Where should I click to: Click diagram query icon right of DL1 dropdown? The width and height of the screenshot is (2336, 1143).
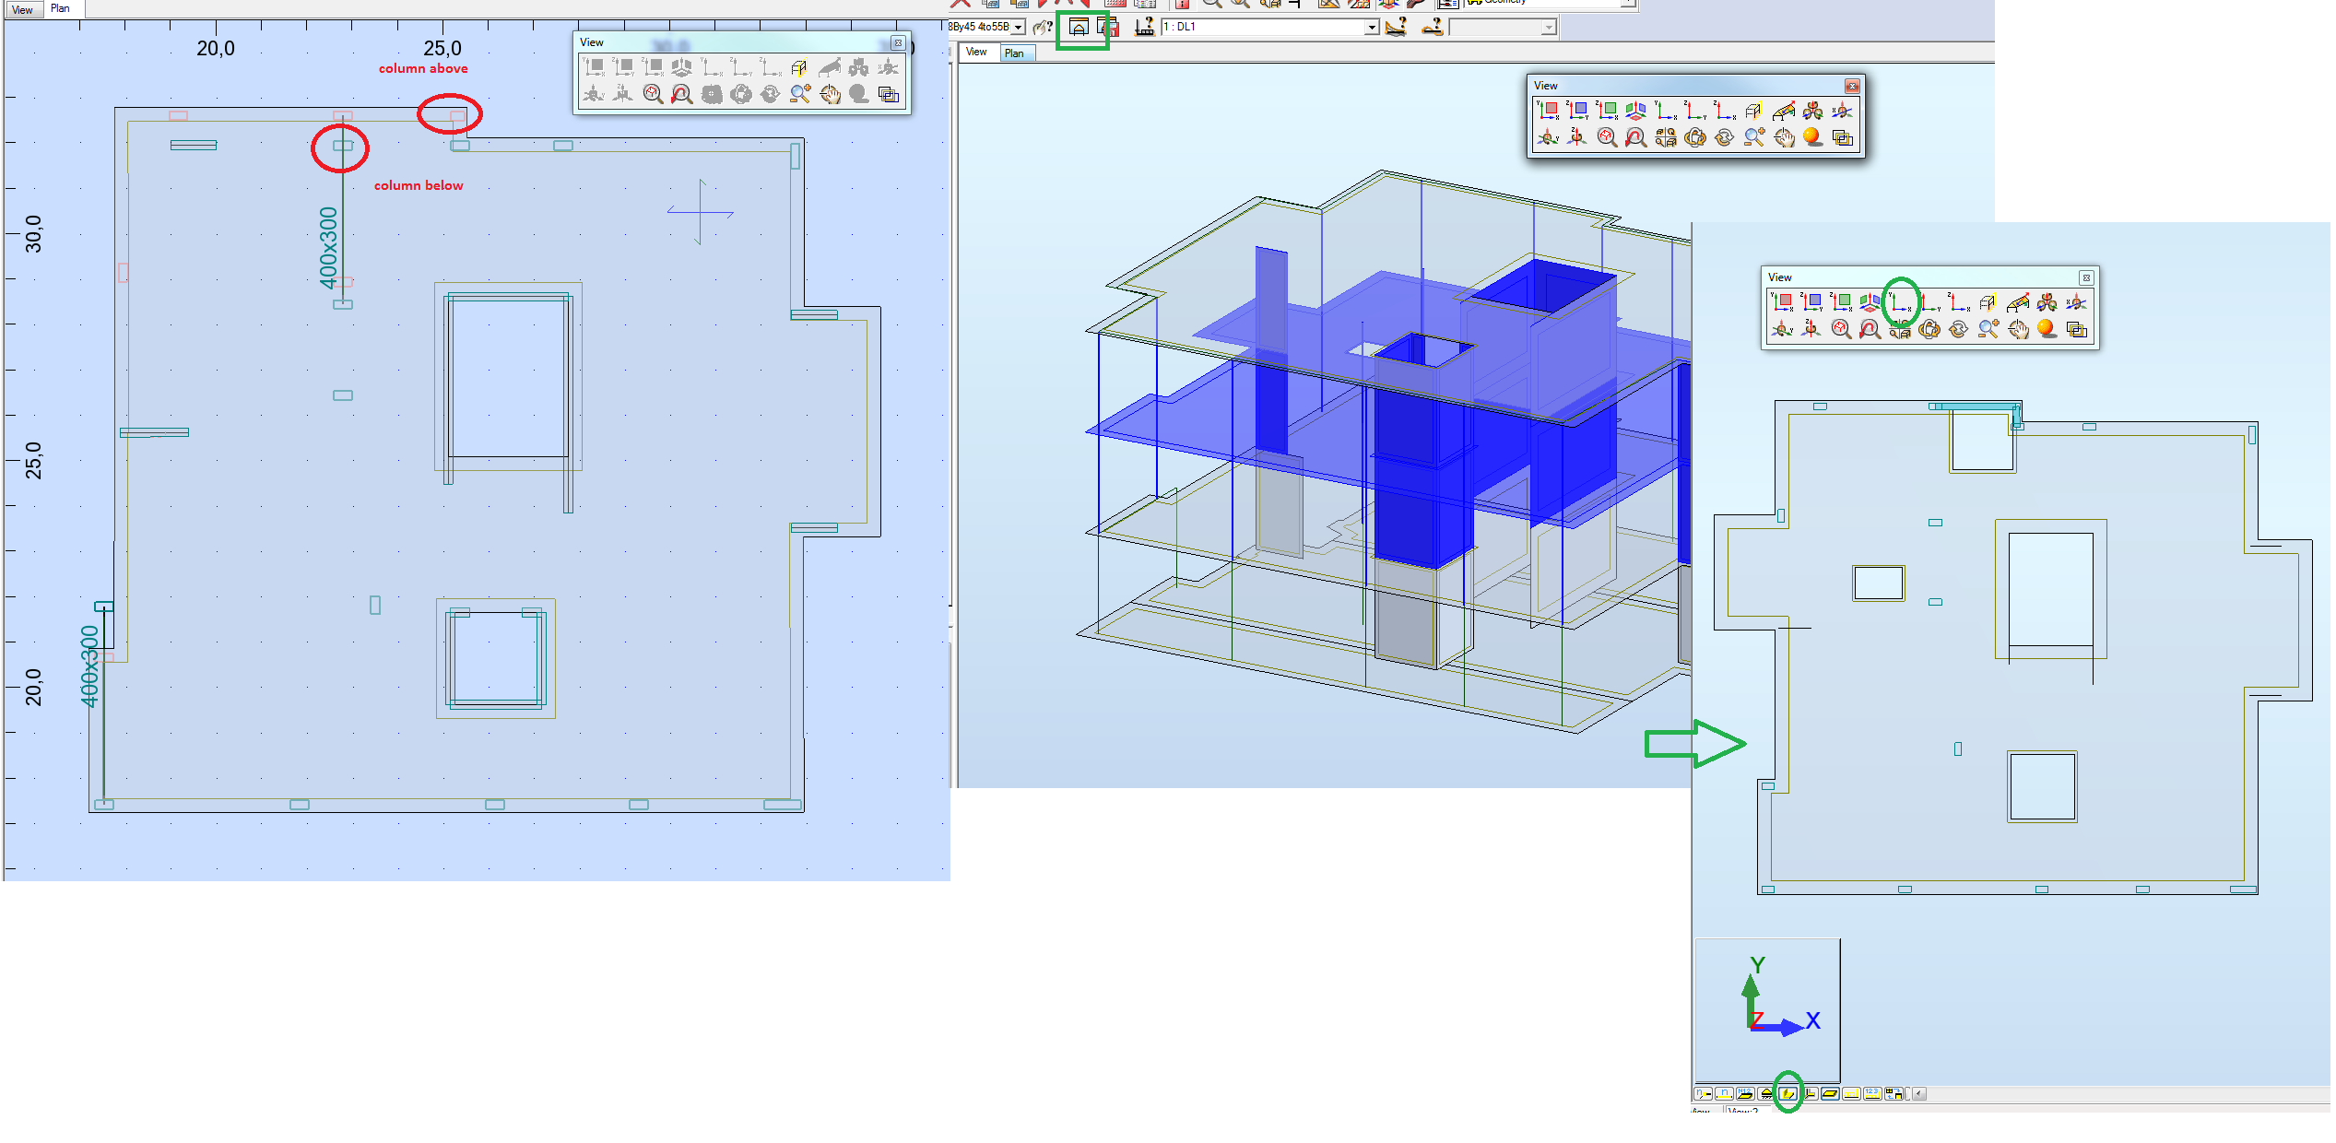click(1396, 28)
